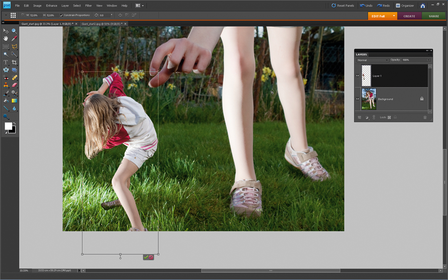Select the Eraser tool
The width and height of the screenshot is (448, 280).
click(x=14, y=85)
